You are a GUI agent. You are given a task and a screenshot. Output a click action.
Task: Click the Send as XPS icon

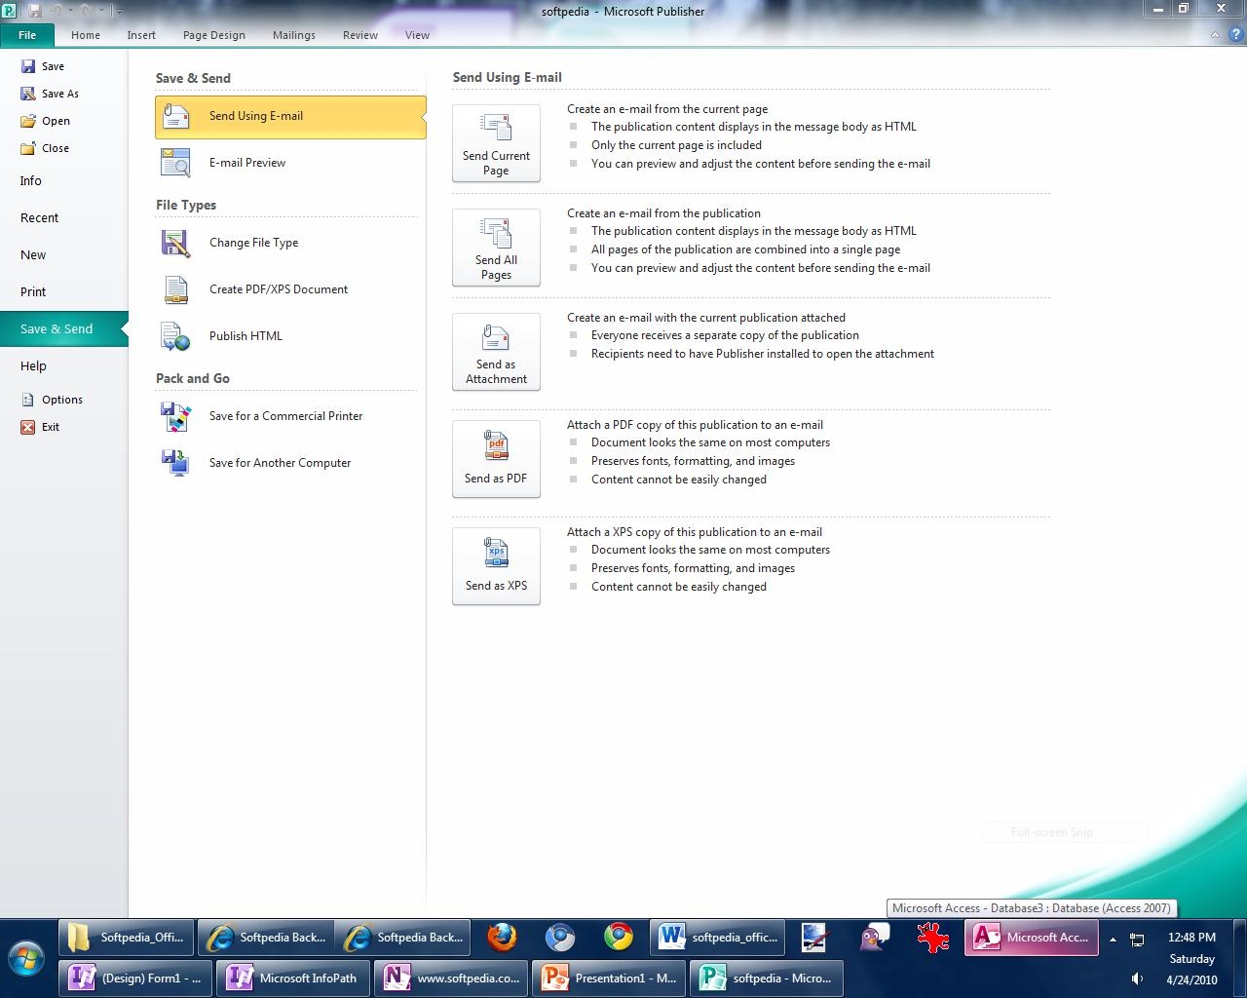[x=496, y=566]
